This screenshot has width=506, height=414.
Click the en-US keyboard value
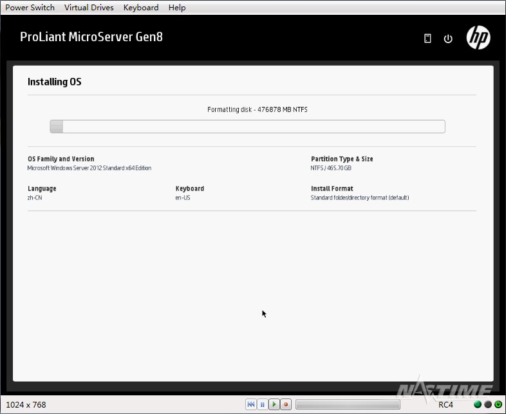183,198
